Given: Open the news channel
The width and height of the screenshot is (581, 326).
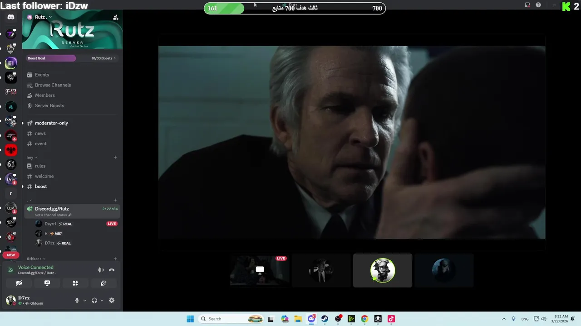Looking at the screenshot, I should (x=73, y=133).
